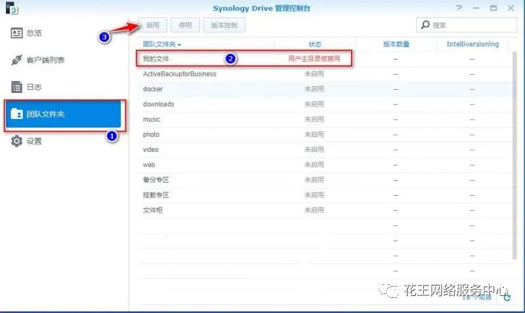Screen dimensions: 525x313
Task: Open the 总览 overview icon in sidebar
Action: (x=16, y=33)
